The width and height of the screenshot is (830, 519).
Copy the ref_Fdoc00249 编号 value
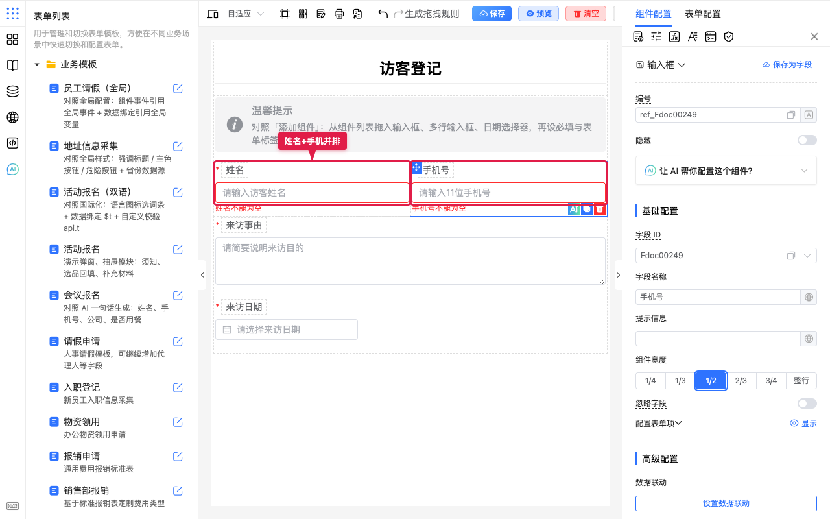(x=791, y=115)
